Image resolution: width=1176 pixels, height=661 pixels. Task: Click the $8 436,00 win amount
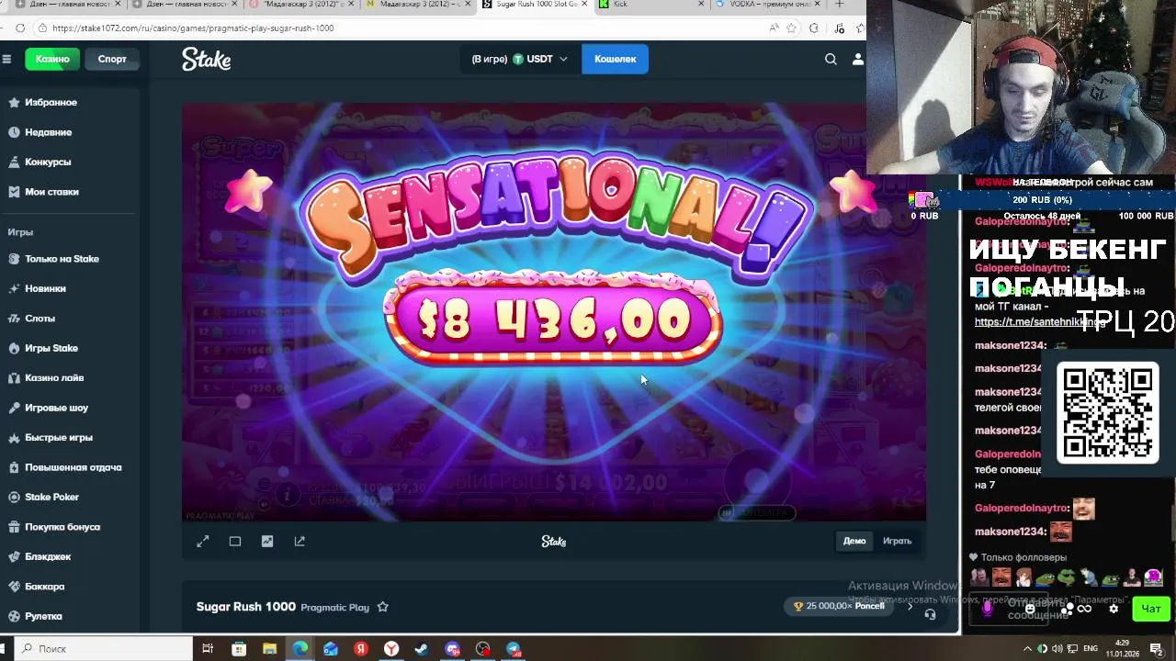pyautogui.click(x=554, y=319)
